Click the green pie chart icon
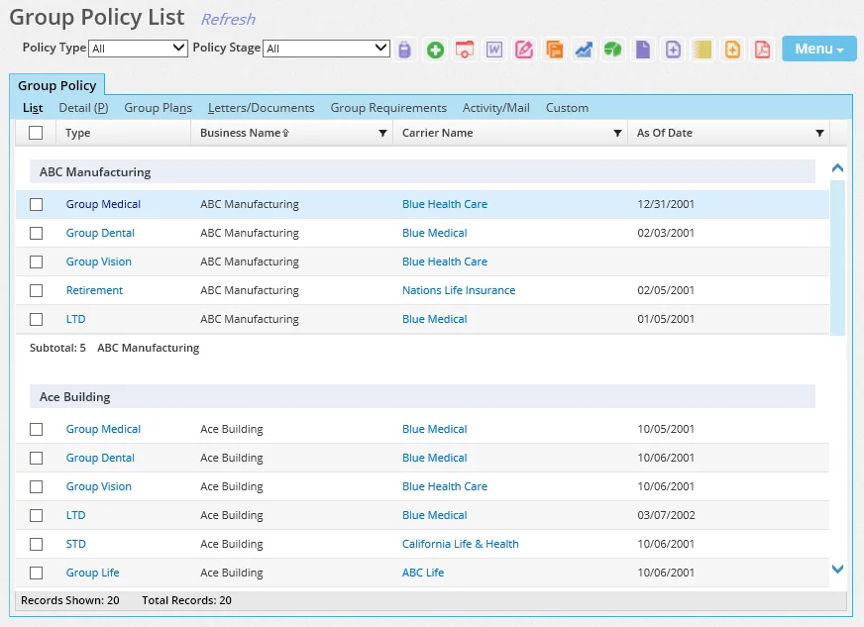The image size is (864, 627). [613, 50]
